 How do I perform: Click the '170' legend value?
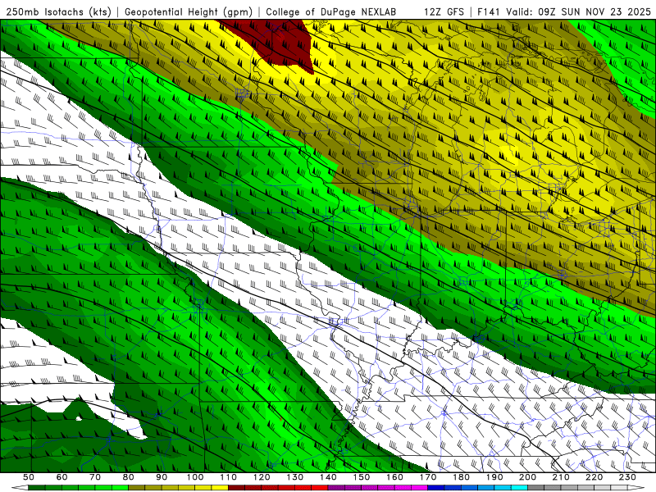[427, 477]
